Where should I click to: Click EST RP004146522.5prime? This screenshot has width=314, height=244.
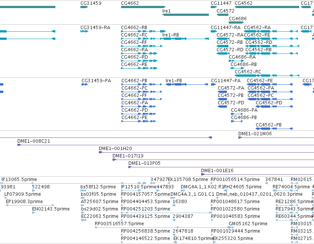[146, 238]
